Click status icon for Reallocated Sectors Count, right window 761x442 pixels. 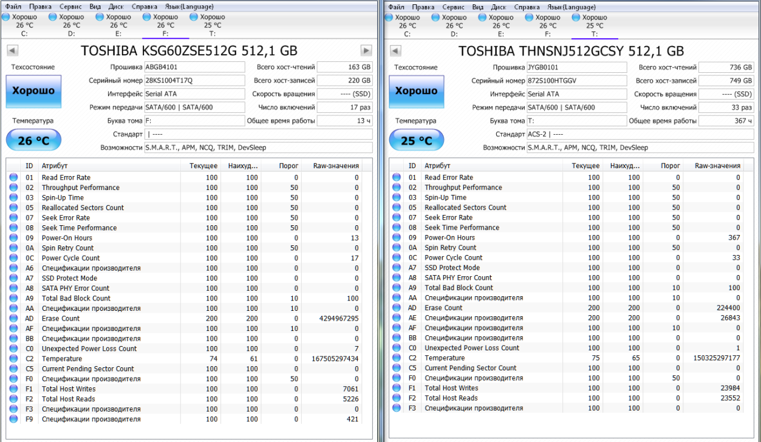tap(397, 207)
